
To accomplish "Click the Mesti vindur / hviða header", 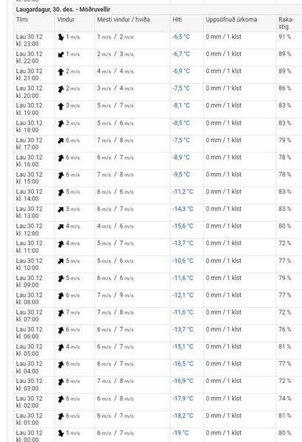I will tap(123, 20).
